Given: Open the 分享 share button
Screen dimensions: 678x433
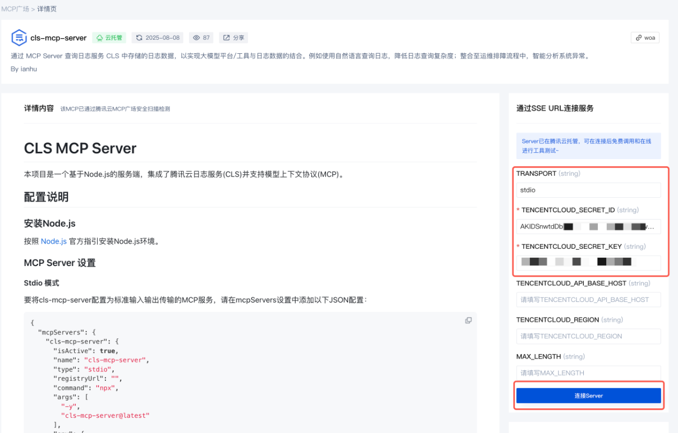Looking at the screenshot, I should pos(234,38).
